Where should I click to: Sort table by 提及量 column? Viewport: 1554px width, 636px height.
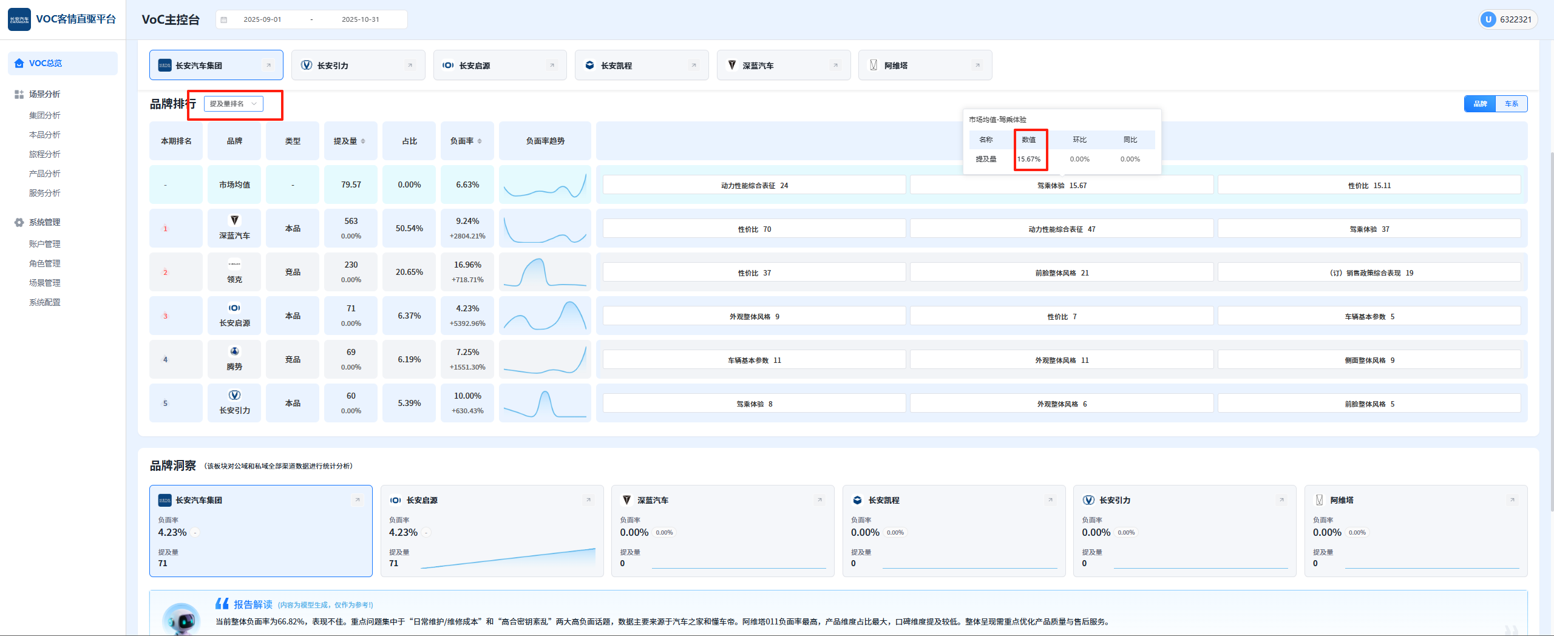tap(350, 141)
